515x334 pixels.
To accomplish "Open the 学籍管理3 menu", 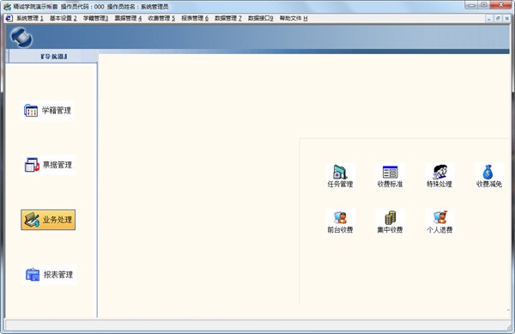I will pyautogui.click(x=95, y=18).
